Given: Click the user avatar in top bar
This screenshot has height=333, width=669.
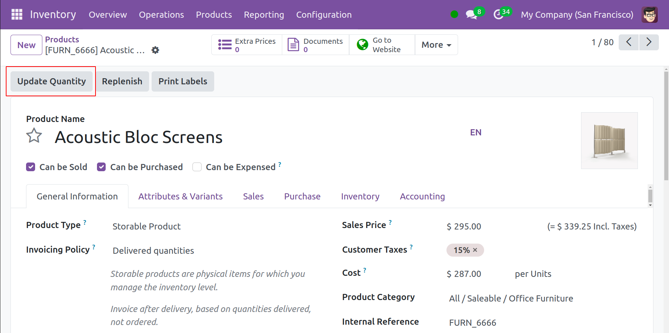Looking at the screenshot, I should click(x=649, y=14).
